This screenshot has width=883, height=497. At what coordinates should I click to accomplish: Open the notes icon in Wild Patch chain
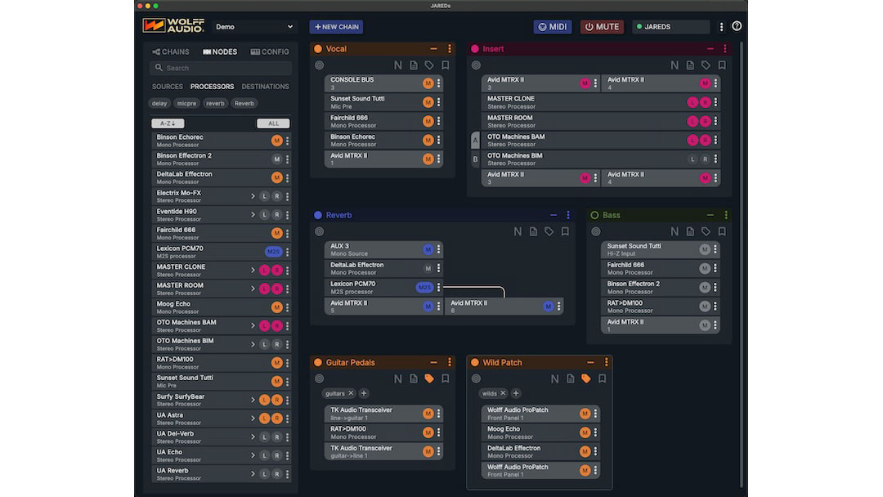[x=571, y=378]
